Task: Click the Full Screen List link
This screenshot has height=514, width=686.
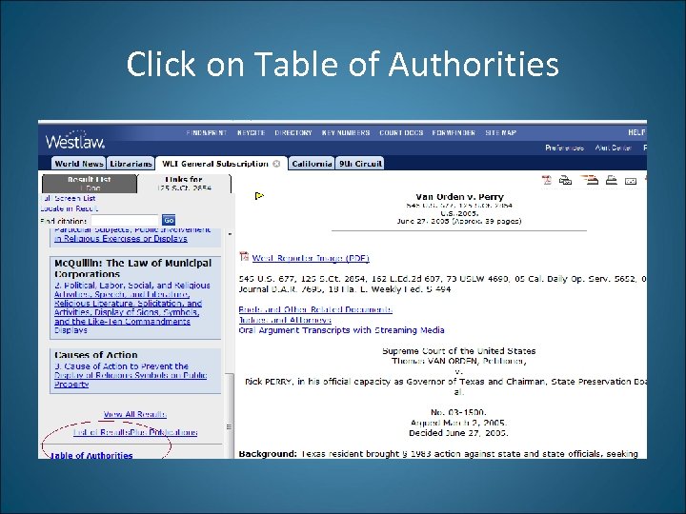Action: click(x=68, y=198)
